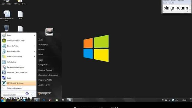Open Calculadora from the Start menu
Screen dimensions: 192x108
[19, 62]
